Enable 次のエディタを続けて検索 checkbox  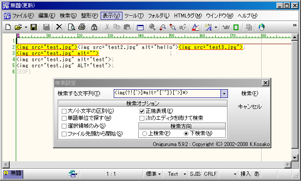pos(142,118)
